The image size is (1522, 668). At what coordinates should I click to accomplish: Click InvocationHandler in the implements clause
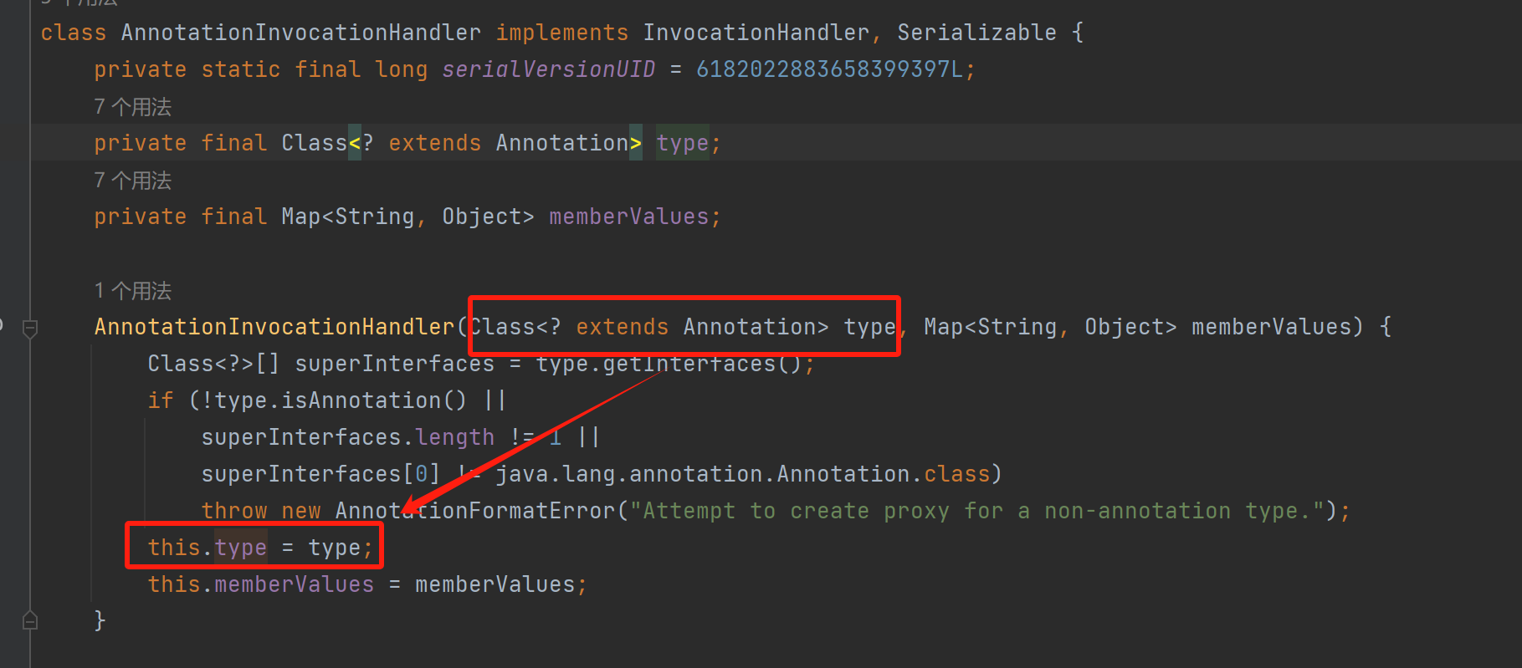click(x=756, y=33)
